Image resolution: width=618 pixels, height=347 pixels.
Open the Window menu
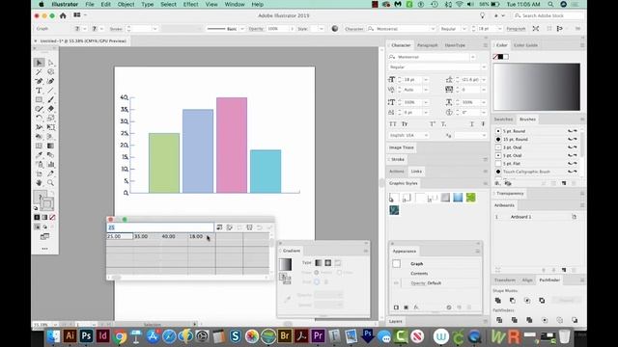(x=235, y=4)
